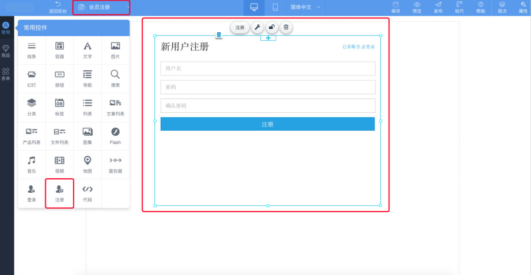Select the 注册 (register) widget icon
The width and height of the screenshot is (531, 275).
pyautogui.click(x=59, y=193)
